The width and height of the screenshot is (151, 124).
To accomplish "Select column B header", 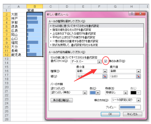I will click(x=35, y=6).
